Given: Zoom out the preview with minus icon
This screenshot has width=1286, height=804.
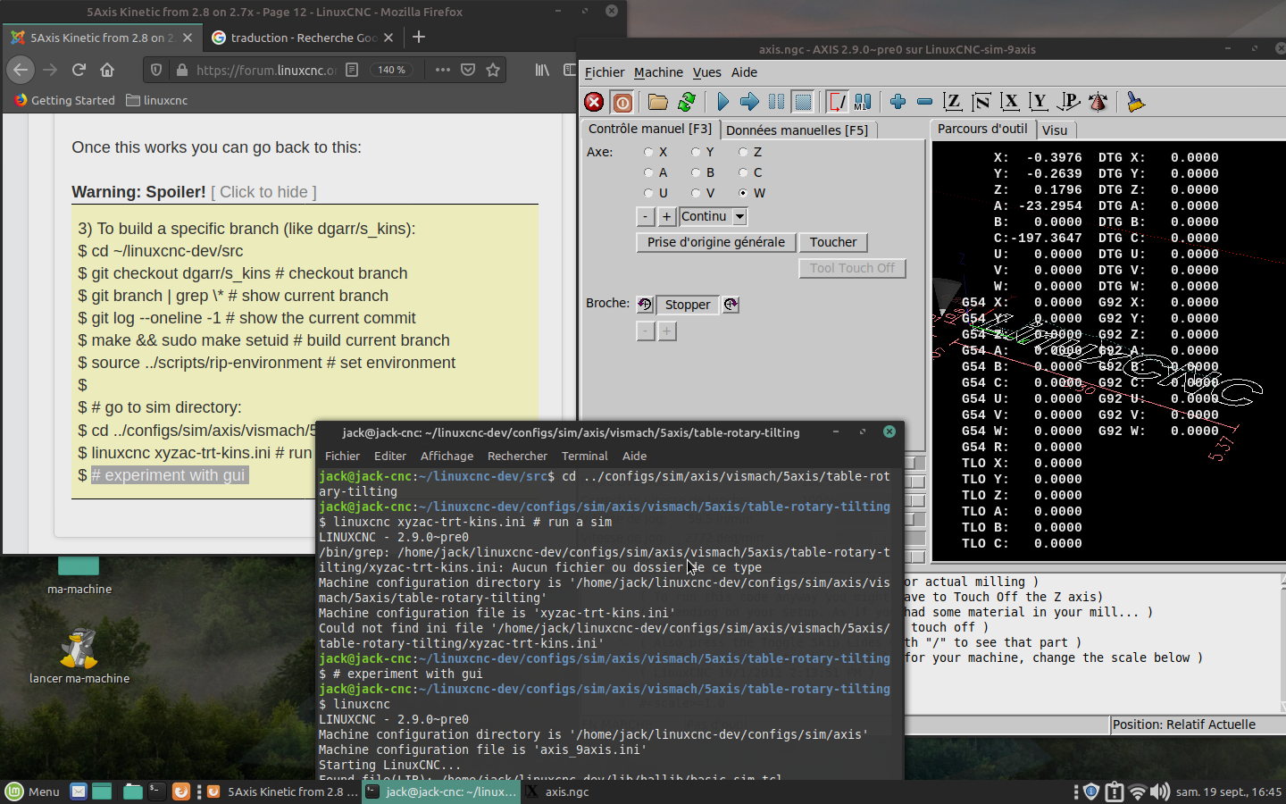Looking at the screenshot, I should [x=925, y=102].
